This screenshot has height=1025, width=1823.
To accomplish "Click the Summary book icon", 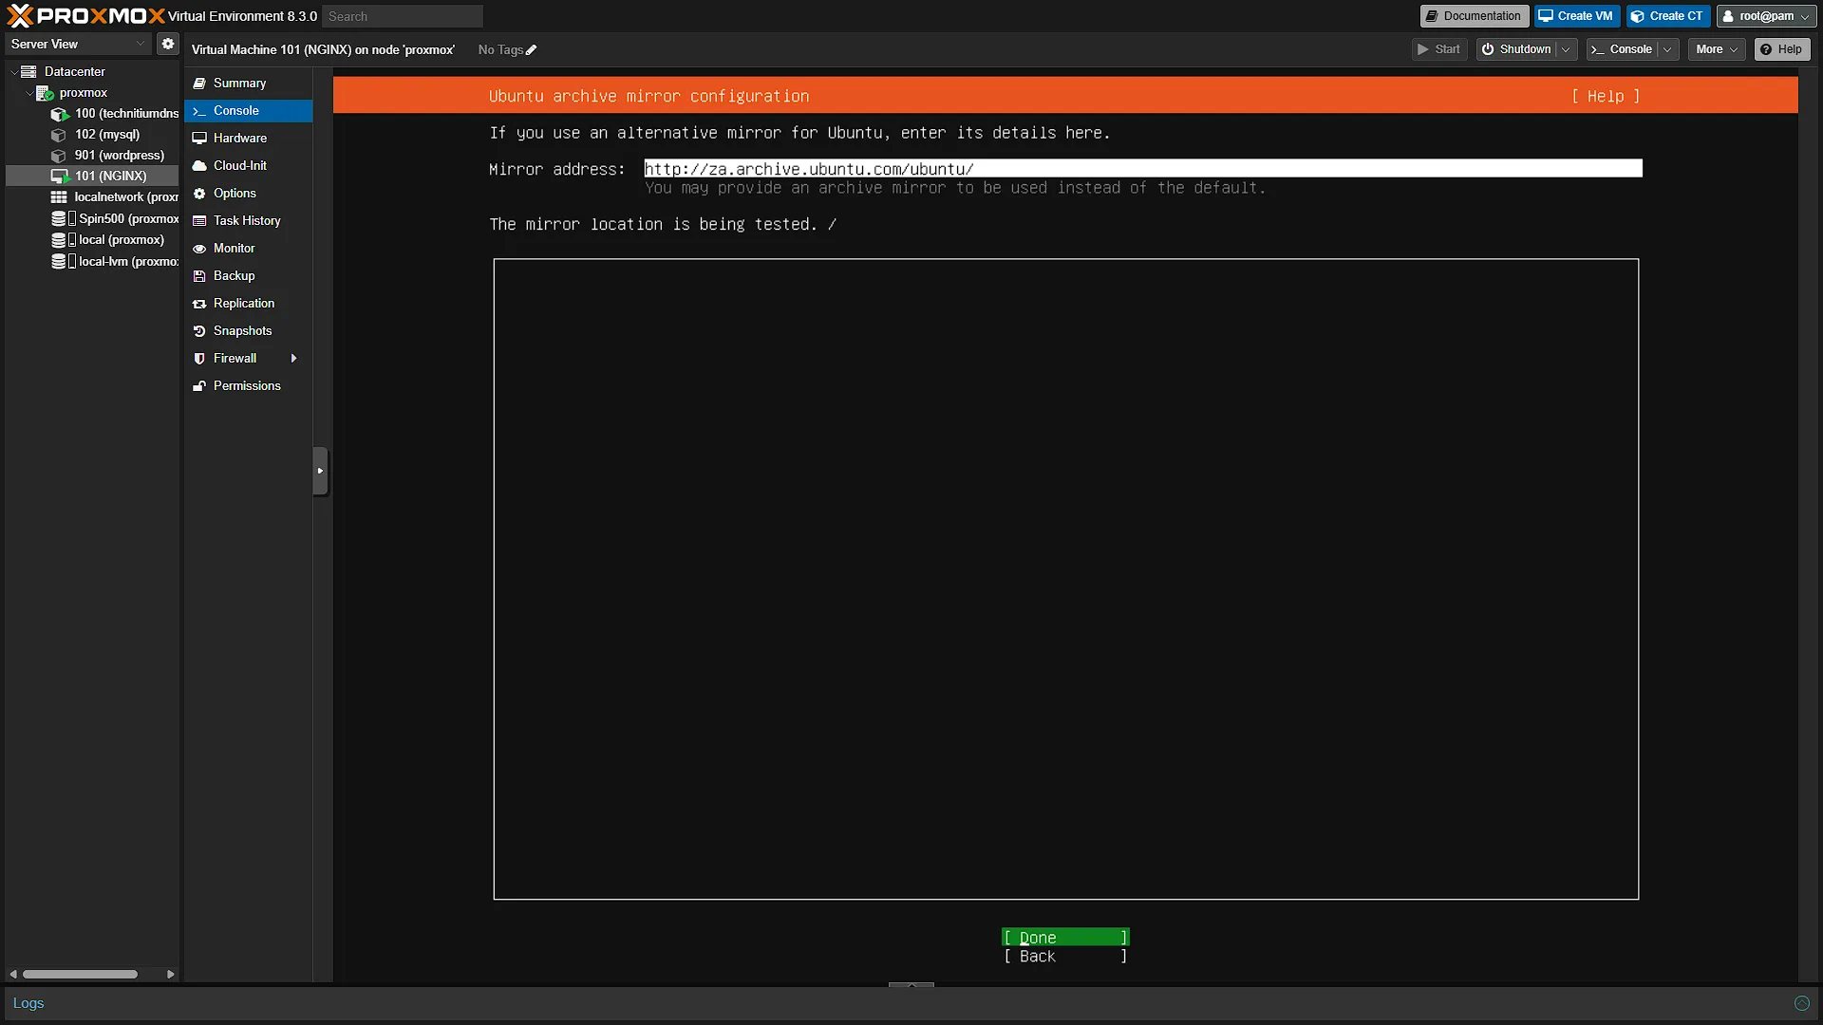I will 199,84.
